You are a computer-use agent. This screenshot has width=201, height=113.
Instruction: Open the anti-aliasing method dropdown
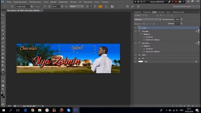(x=77, y=6)
